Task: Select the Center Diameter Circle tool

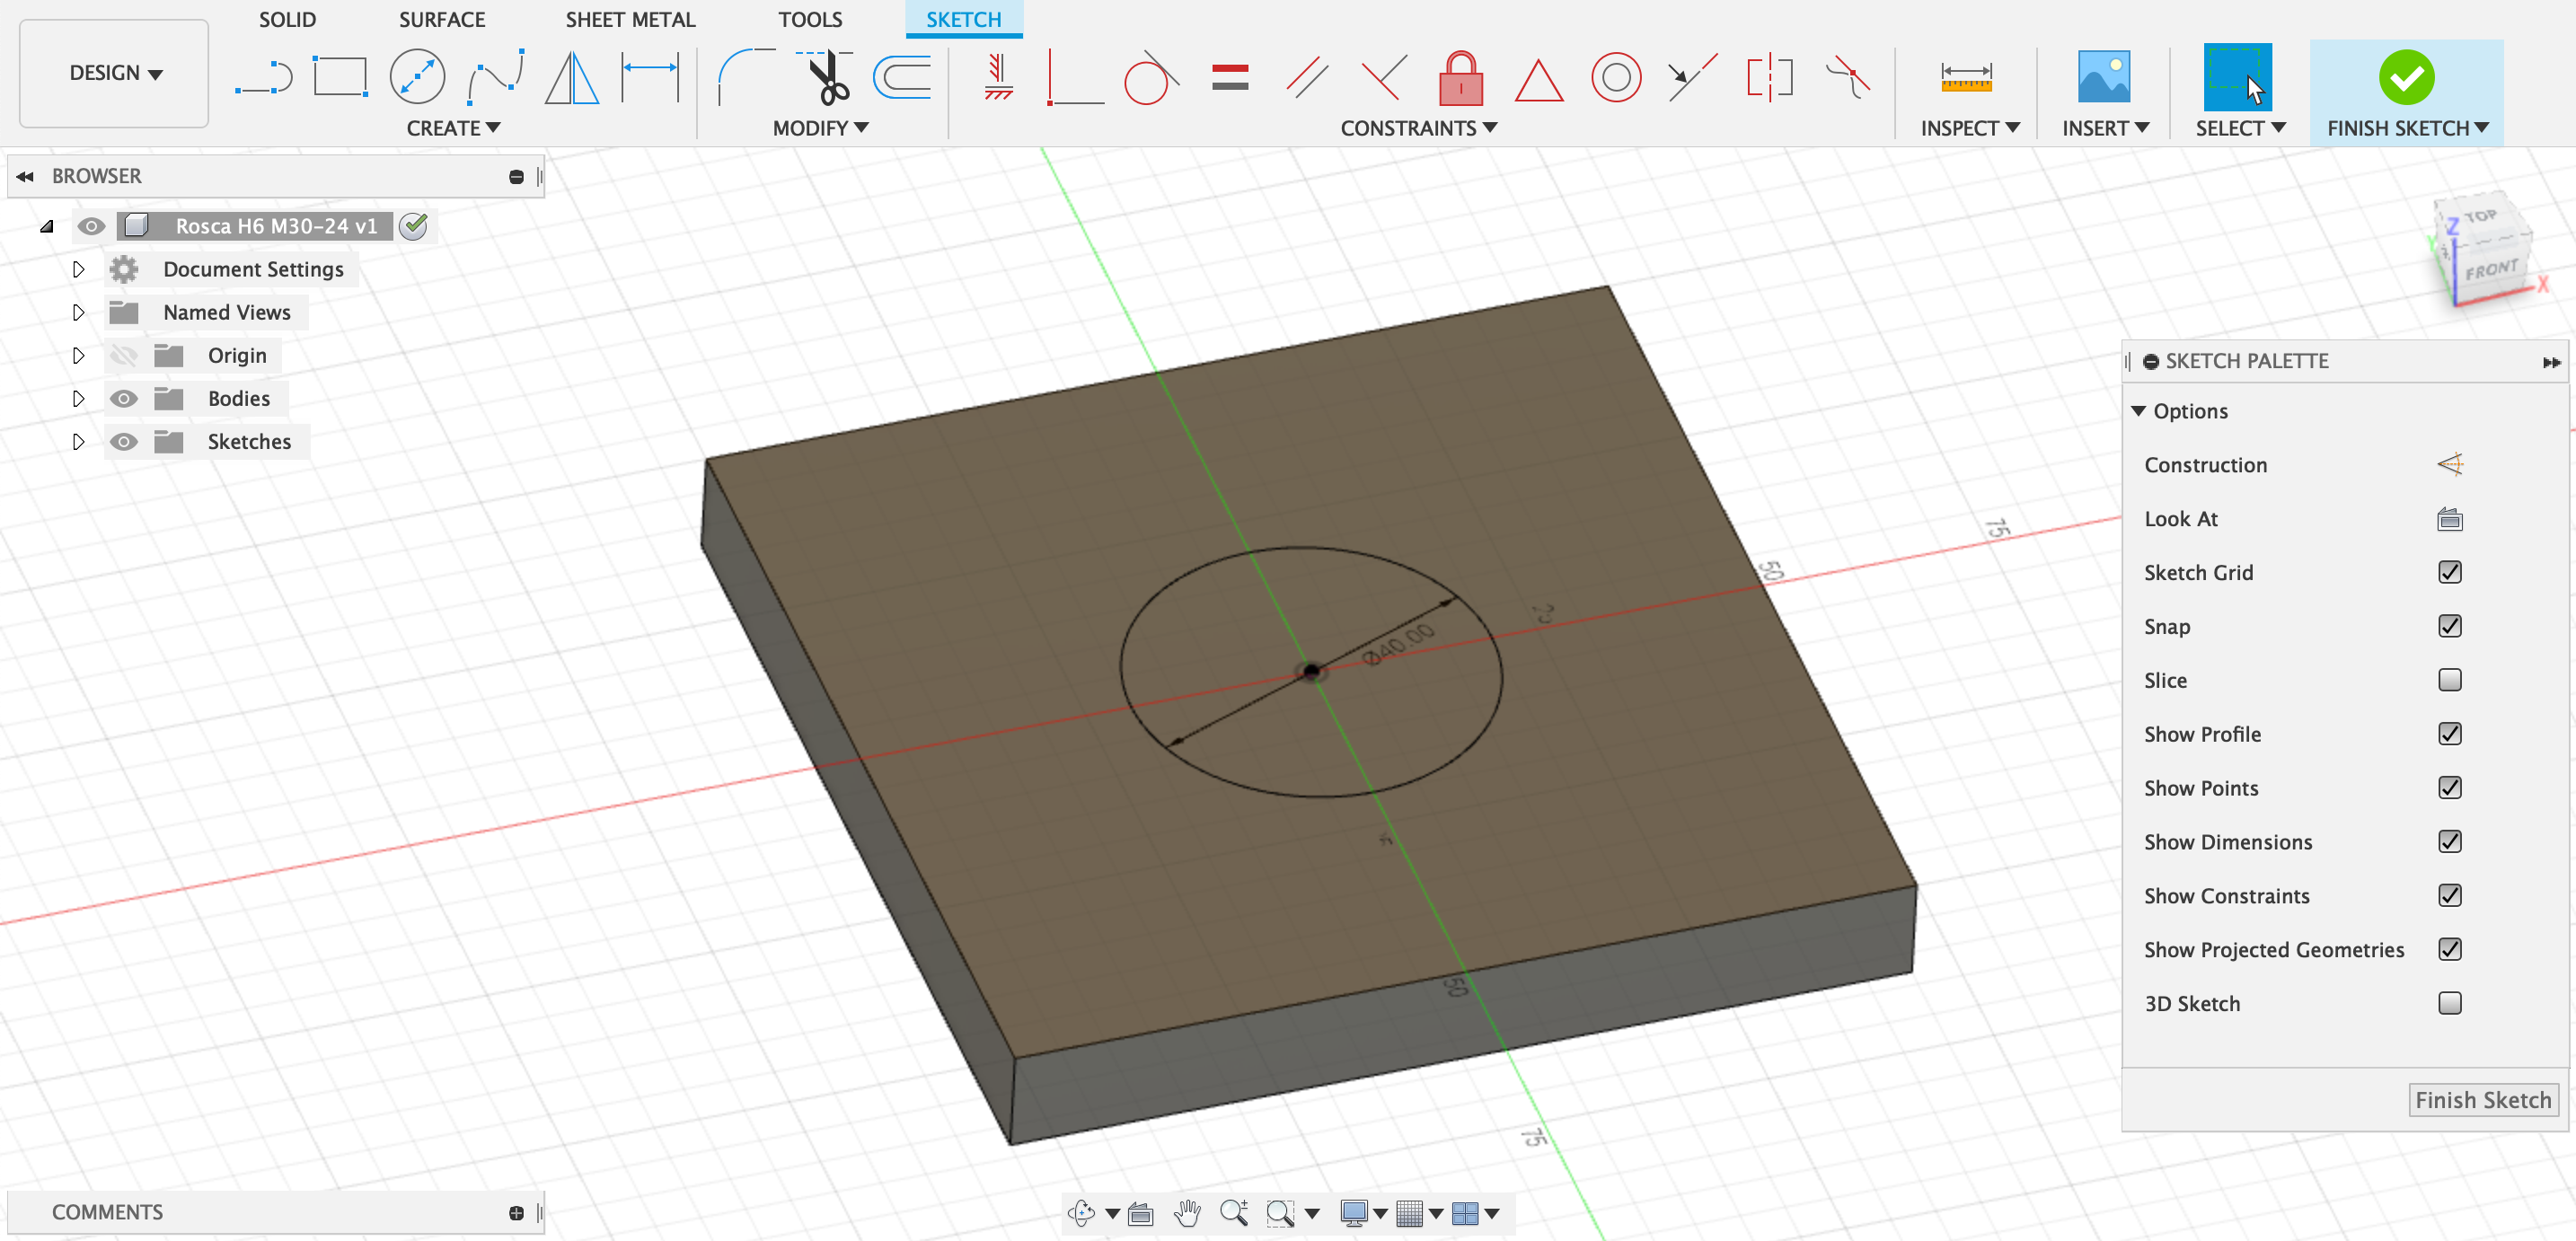Action: [417, 77]
